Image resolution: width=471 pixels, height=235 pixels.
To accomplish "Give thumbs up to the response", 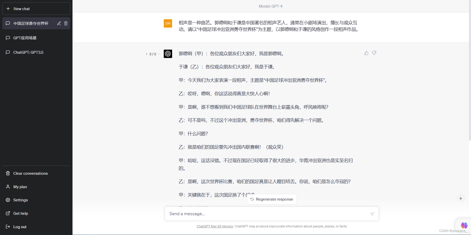I will click(x=366, y=53).
